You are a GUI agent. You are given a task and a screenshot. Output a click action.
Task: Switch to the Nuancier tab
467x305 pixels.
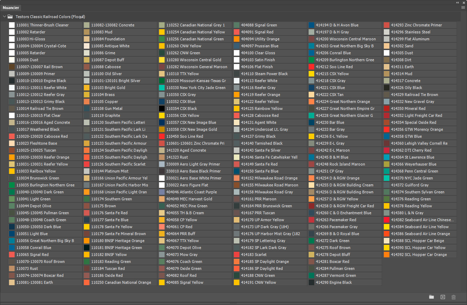[11, 8]
